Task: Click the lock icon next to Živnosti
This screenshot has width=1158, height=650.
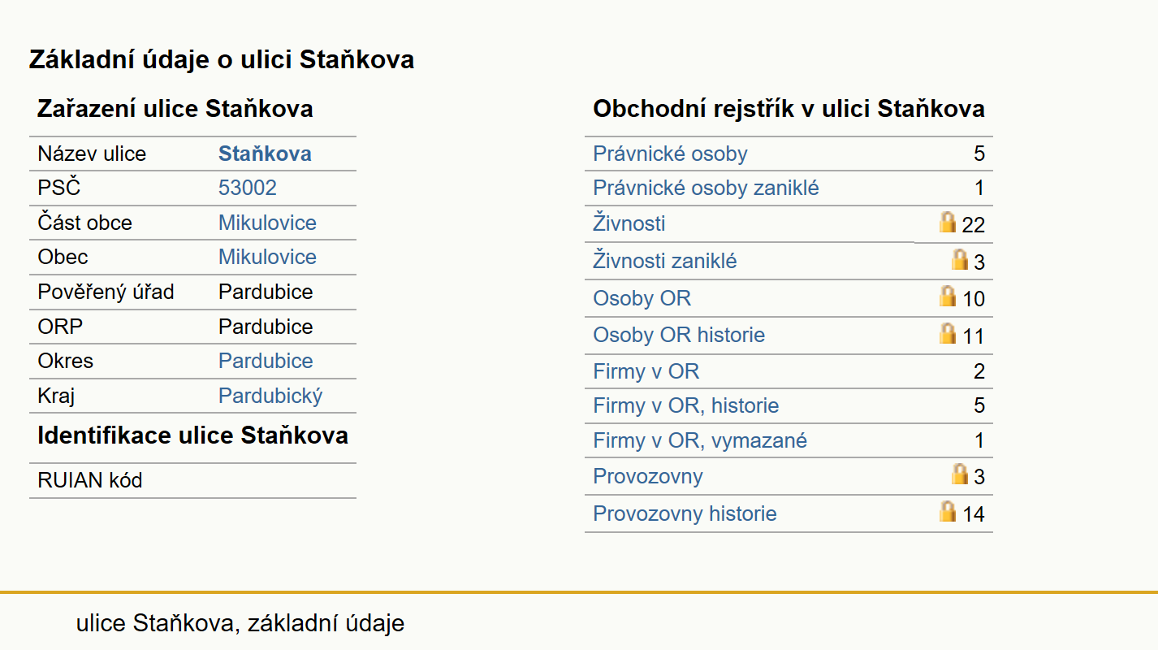Action: click(x=948, y=222)
